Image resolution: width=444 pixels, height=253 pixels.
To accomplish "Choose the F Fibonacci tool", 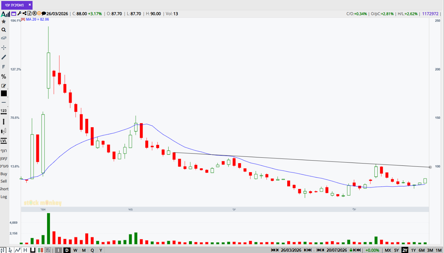I will [4, 67].
